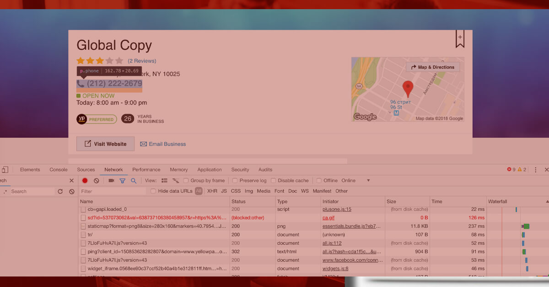Click the YP Preferred badge
The height and width of the screenshot is (287, 549).
[x=97, y=119]
